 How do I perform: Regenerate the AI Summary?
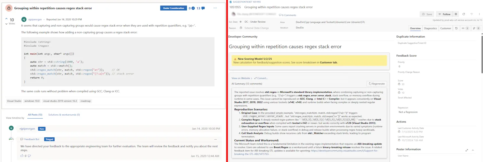pyautogui.click(x=376, y=84)
